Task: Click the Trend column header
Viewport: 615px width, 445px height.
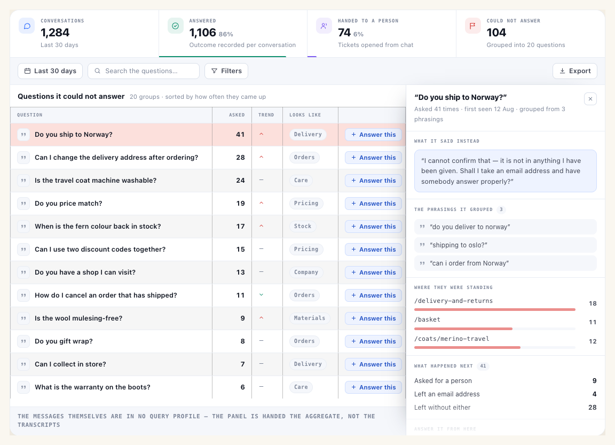Action: [x=266, y=115]
